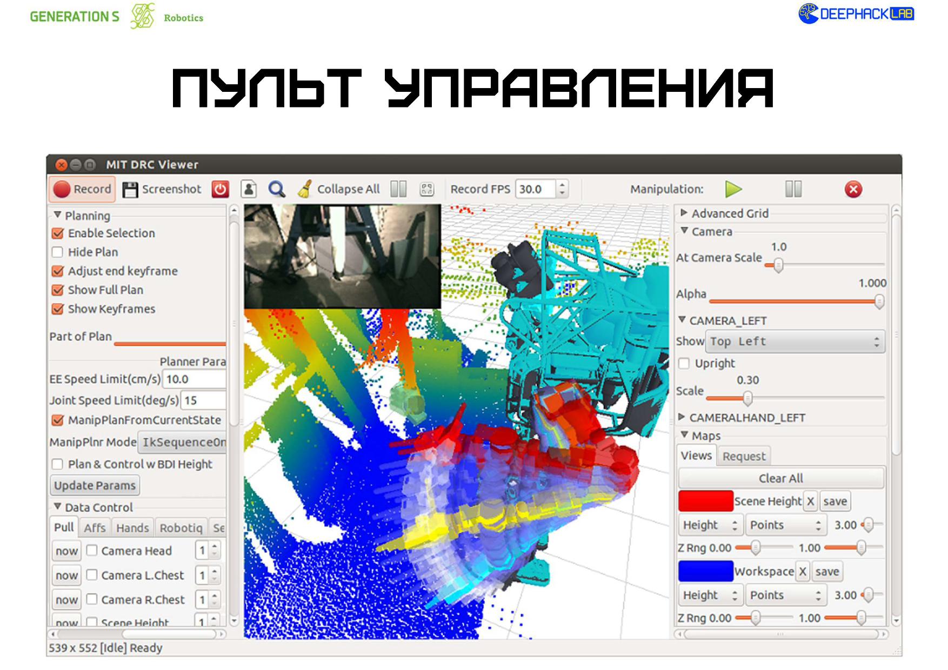948x670 pixels.
Task: Open the magnifying glass search tool
Action: [x=277, y=189]
